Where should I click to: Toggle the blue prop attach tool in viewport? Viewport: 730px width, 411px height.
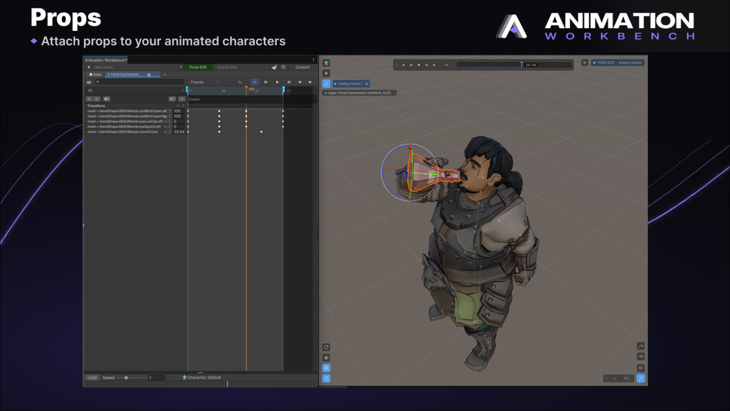pos(326,83)
